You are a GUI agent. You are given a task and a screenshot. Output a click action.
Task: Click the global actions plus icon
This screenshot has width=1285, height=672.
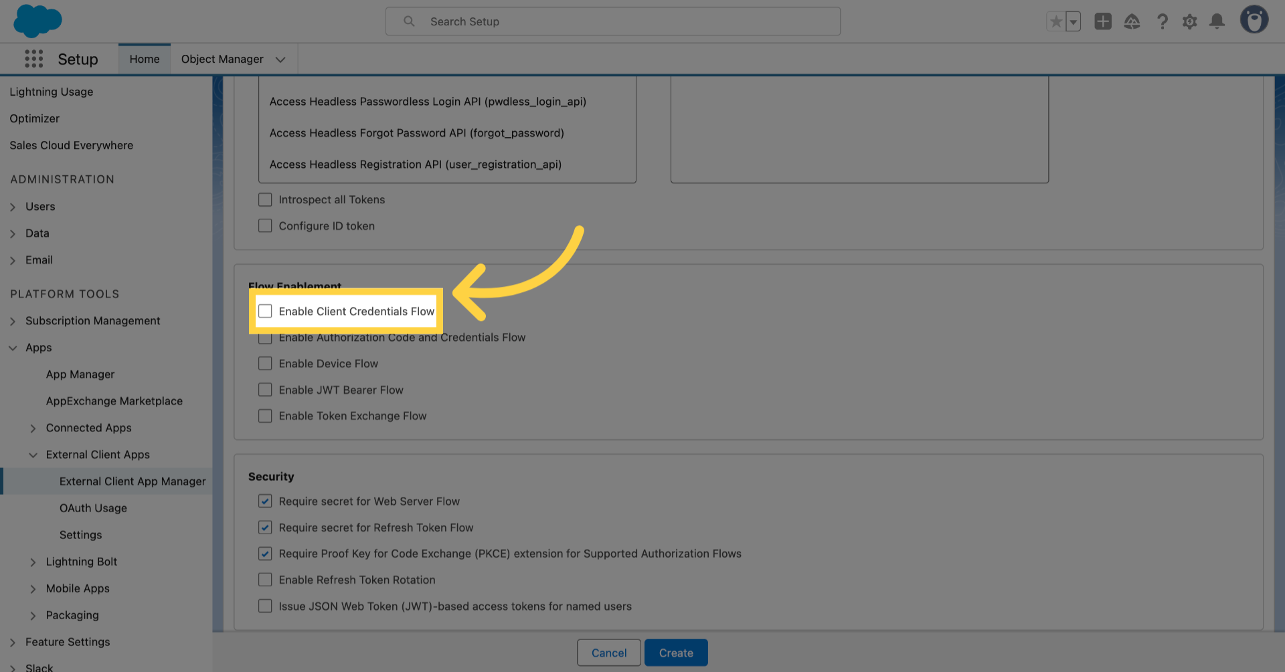1103,21
